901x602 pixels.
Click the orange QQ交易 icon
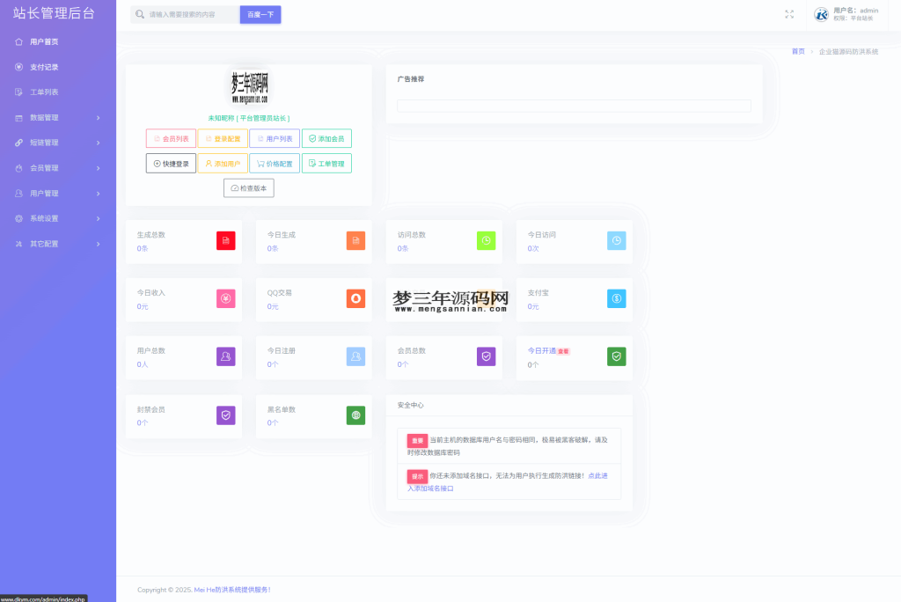coord(355,298)
